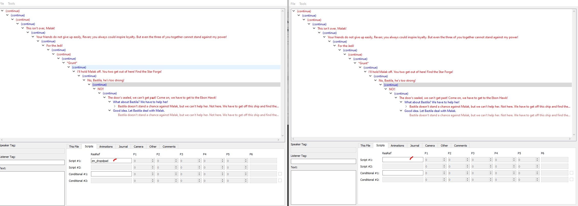Screen dimensions: 578x206
Task: Collapse the "NO!!" node in left window
Action: (x=94, y=89)
